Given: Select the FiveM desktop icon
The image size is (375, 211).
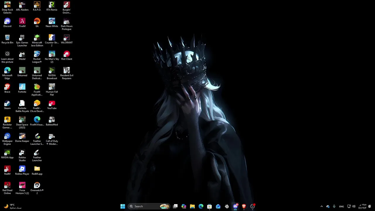Looking at the screenshot, I should [22, 23].
